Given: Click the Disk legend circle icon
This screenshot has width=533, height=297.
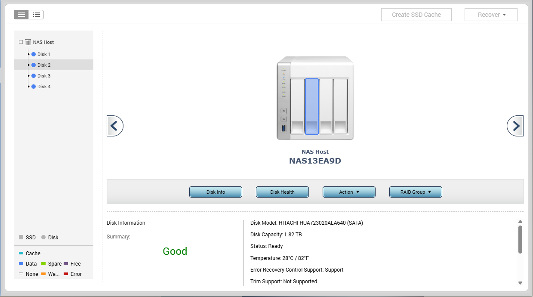Looking at the screenshot, I should click(x=43, y=237).
